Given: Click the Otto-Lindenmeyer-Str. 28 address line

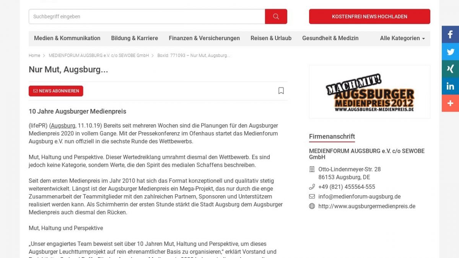Looking at the screenshot, I should 350,169.
